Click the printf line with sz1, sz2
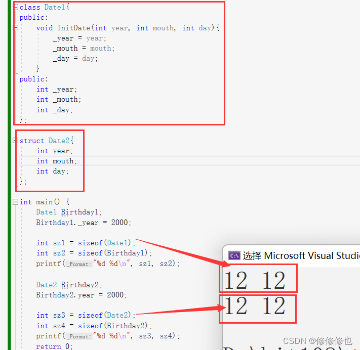 (x=108, y=264)
